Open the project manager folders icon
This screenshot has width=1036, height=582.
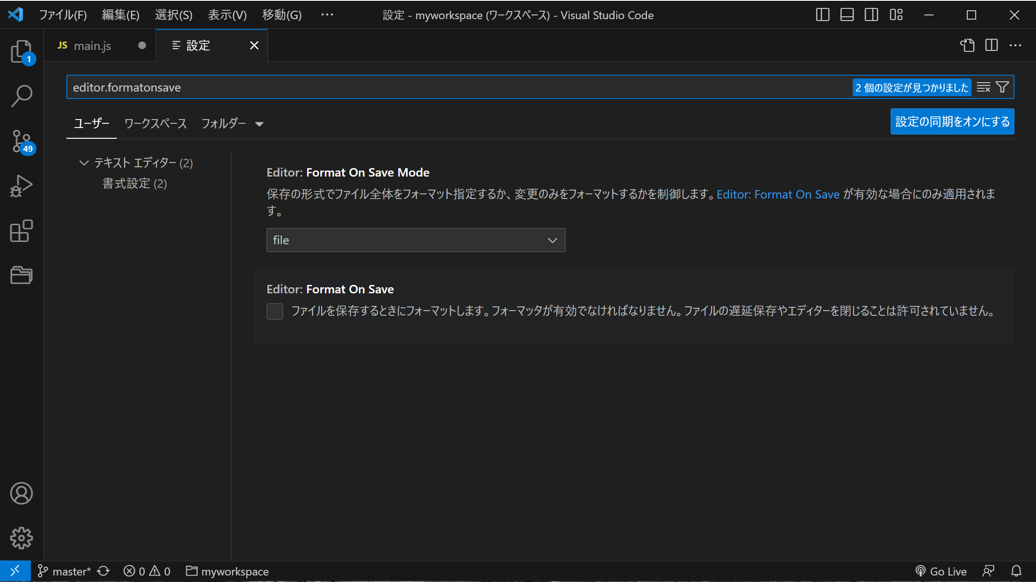click(x=22, y=275)
